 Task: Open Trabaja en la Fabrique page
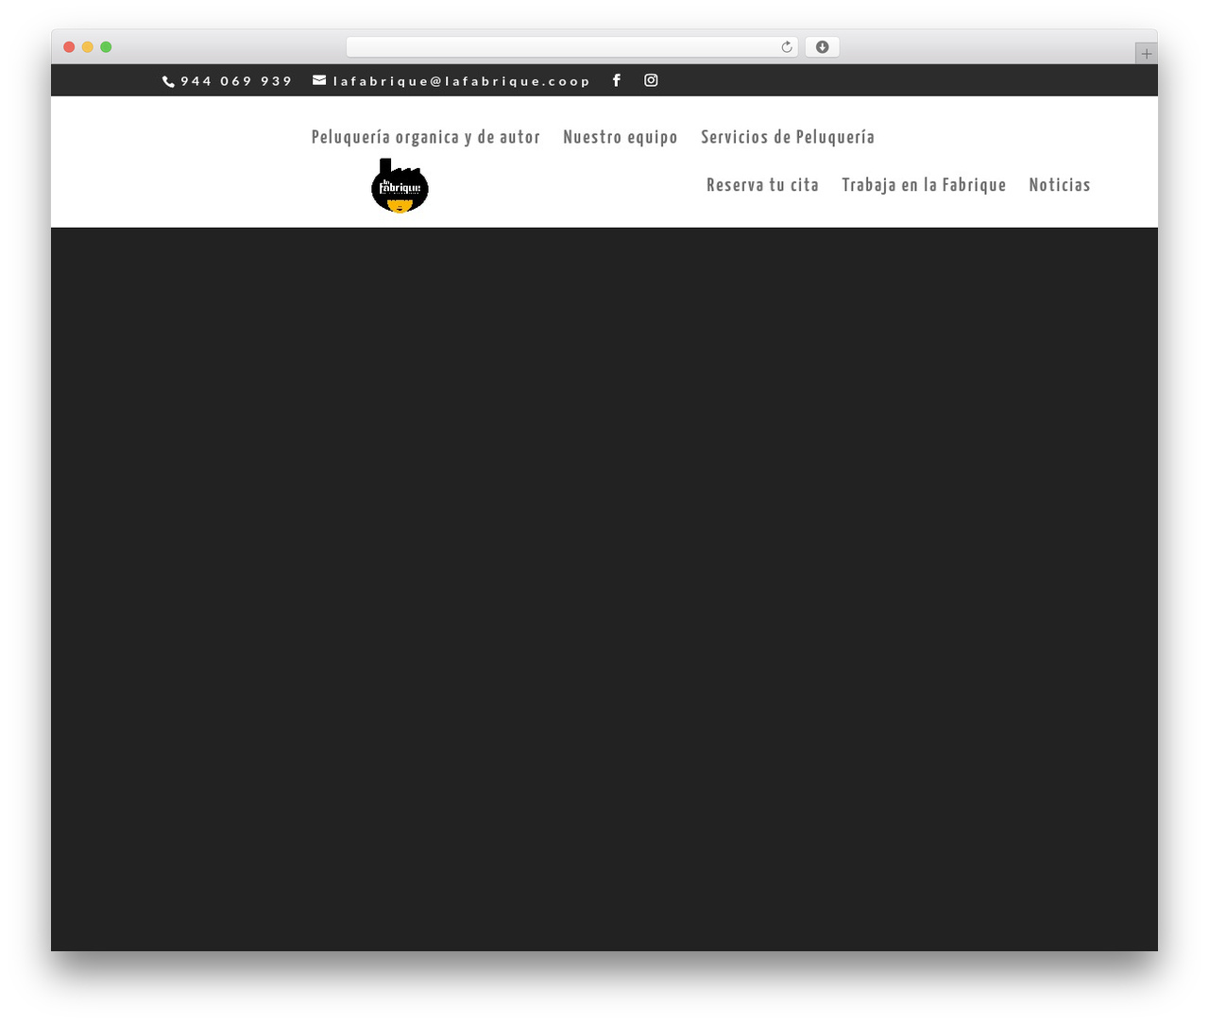(924, 185)
